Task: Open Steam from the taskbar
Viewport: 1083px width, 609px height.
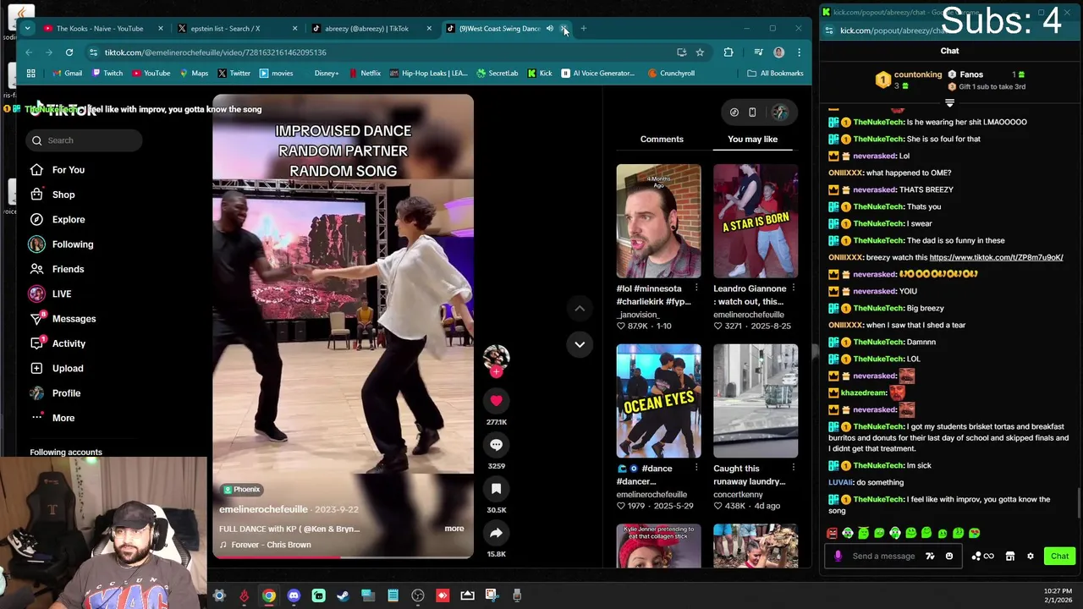Action: pyautogui.click(x=343, y=595)
